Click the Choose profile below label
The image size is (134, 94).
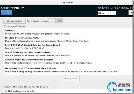(x=15, y=26)
